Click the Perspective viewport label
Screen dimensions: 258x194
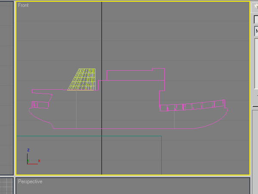pyautogui.click(x=30, y=181)
